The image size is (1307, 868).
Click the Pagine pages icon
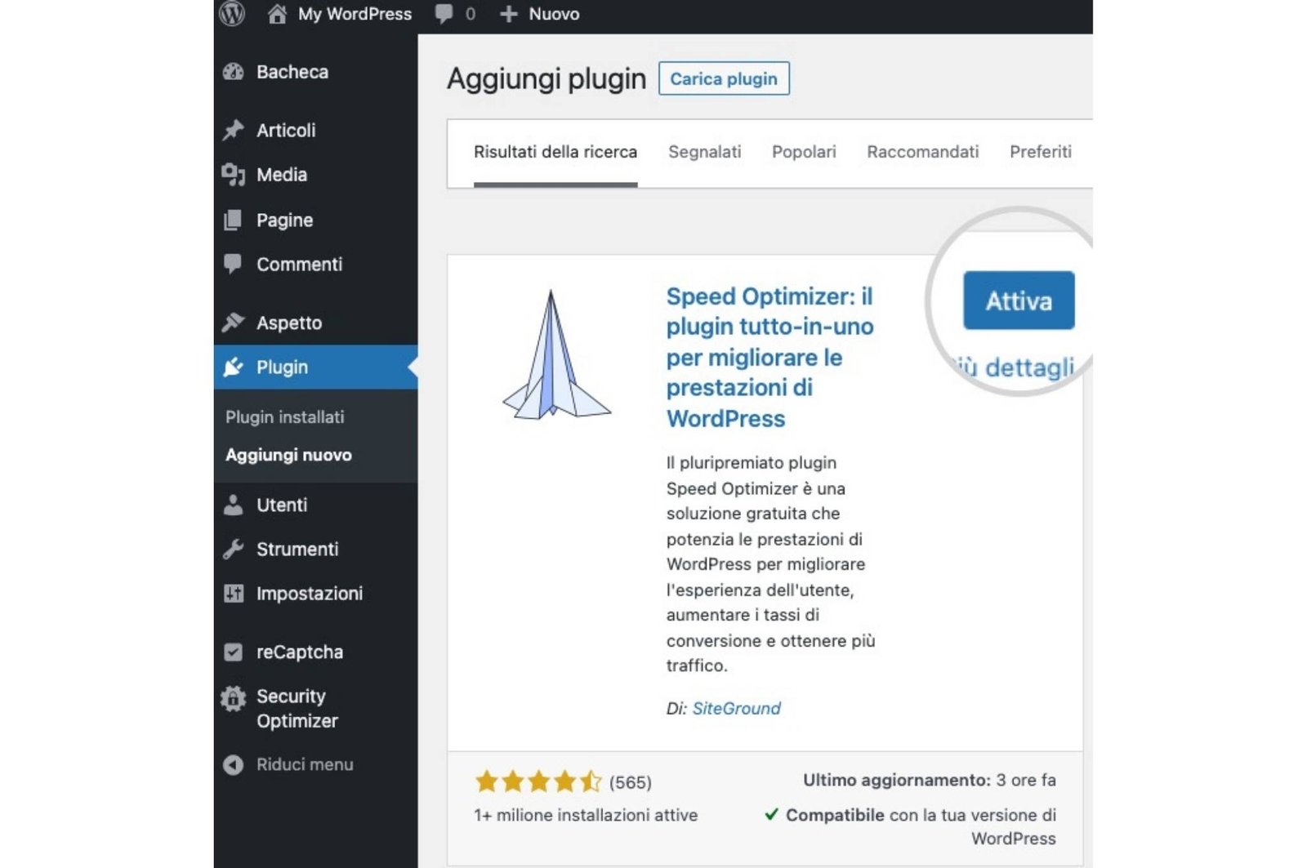(x=234, y=220)
